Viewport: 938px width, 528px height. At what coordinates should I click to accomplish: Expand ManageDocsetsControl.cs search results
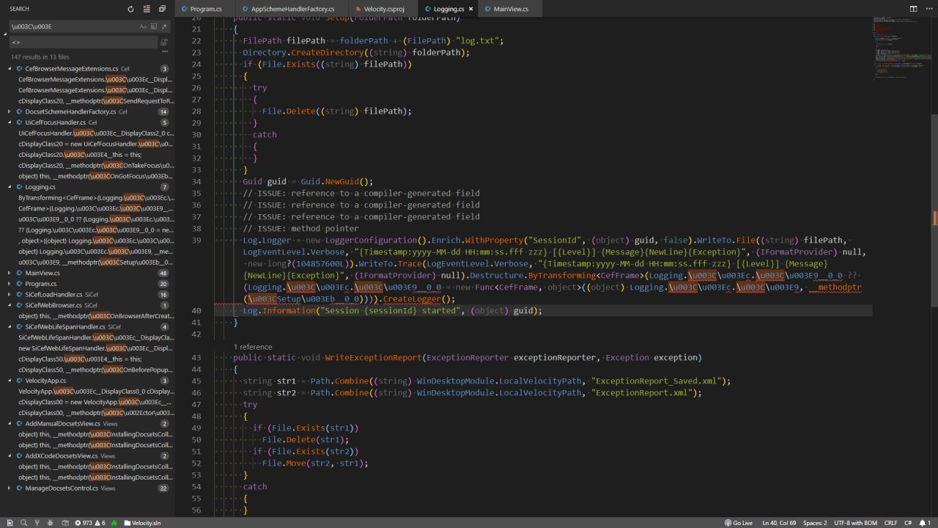coord(10,488)
